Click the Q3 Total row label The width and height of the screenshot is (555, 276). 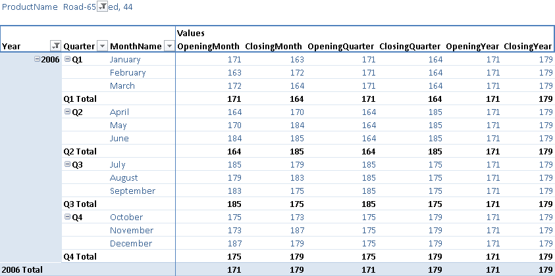click(x=80, y=204)
